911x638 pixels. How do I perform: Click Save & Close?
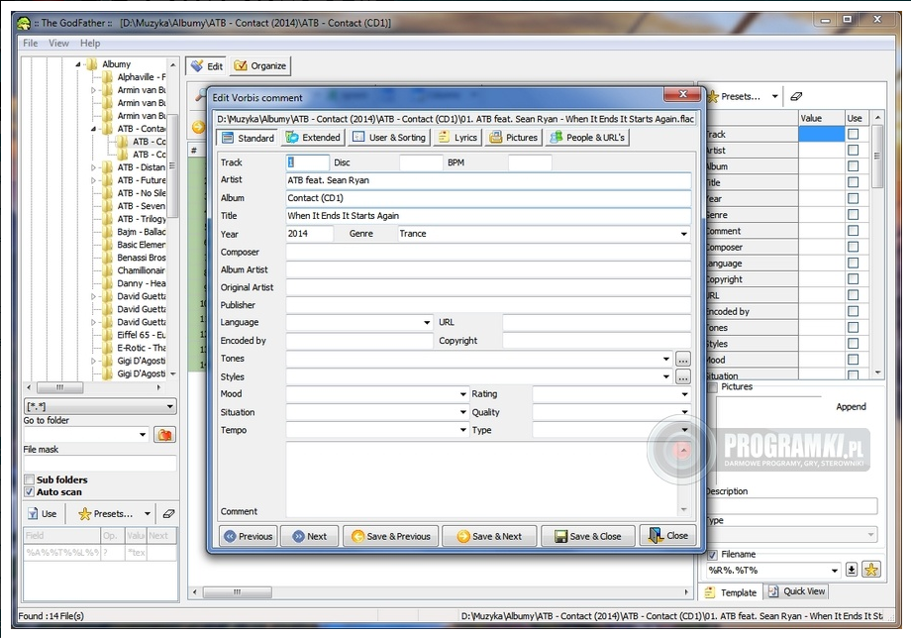(x=588, y=536)
